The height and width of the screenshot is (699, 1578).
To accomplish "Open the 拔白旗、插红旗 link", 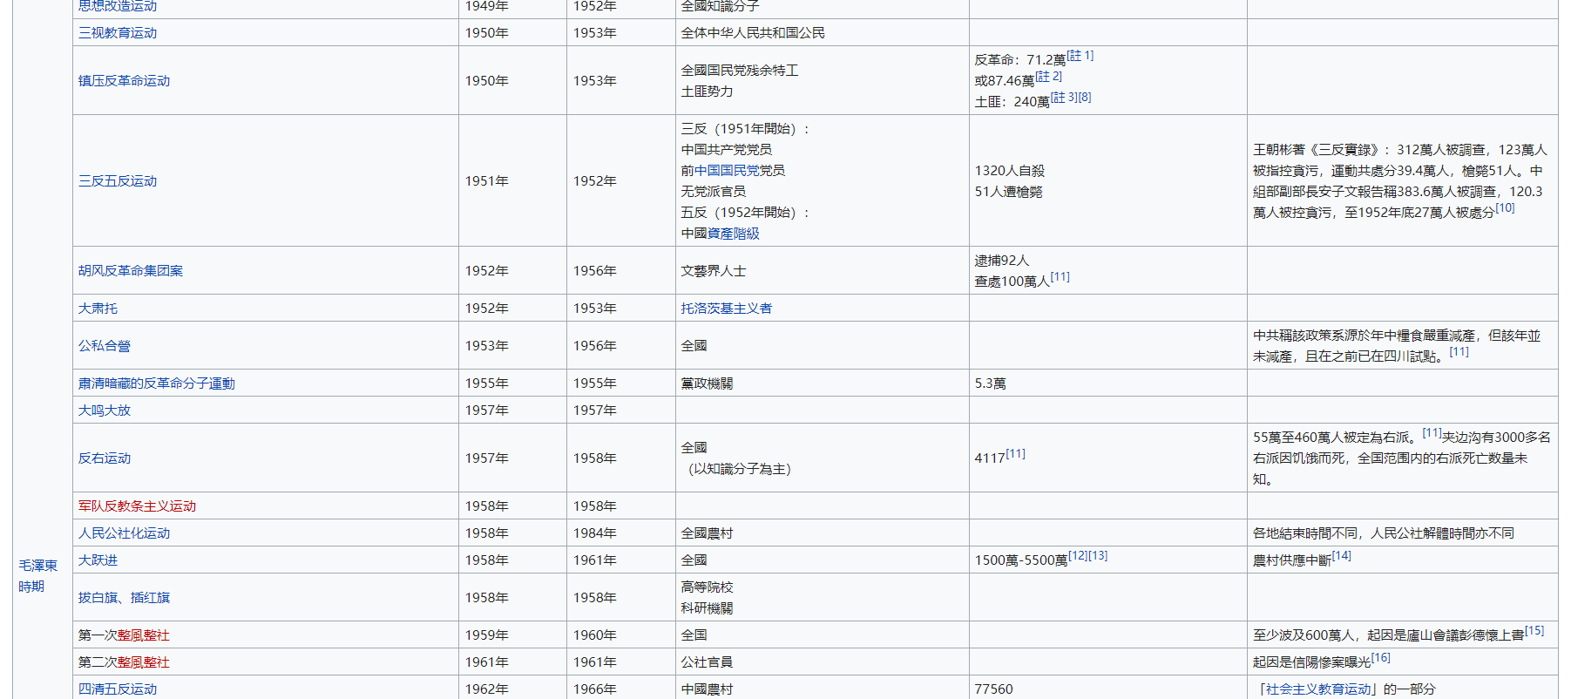I will (124, 598).
